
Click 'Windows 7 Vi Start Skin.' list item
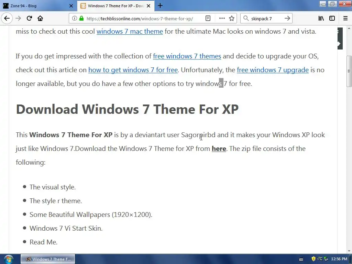tap(66, 228)
